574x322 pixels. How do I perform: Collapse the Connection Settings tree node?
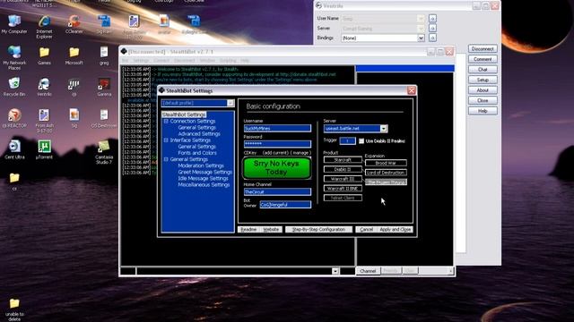coord(166,121)
